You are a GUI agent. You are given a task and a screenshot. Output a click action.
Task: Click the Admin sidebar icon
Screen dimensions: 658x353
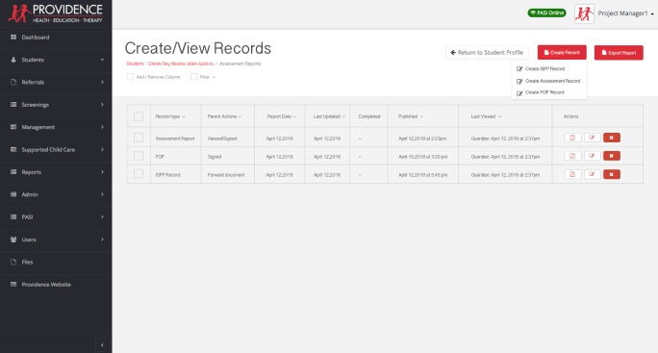tap(13, 194)
